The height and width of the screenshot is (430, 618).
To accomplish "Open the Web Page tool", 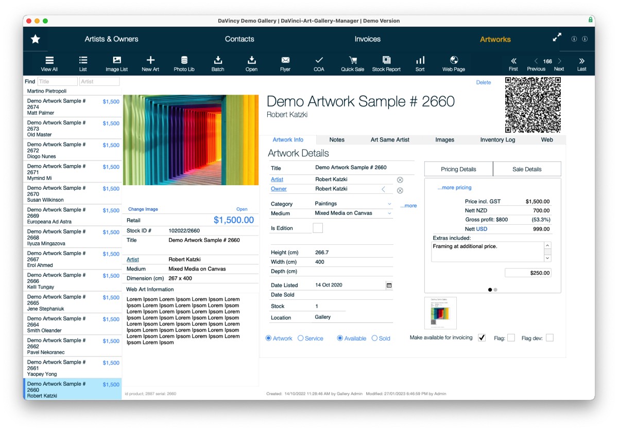I will 453,63.
